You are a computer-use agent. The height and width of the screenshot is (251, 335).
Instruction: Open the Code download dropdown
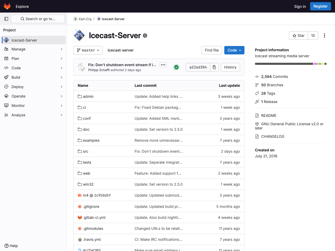click(x=234, y=50)
